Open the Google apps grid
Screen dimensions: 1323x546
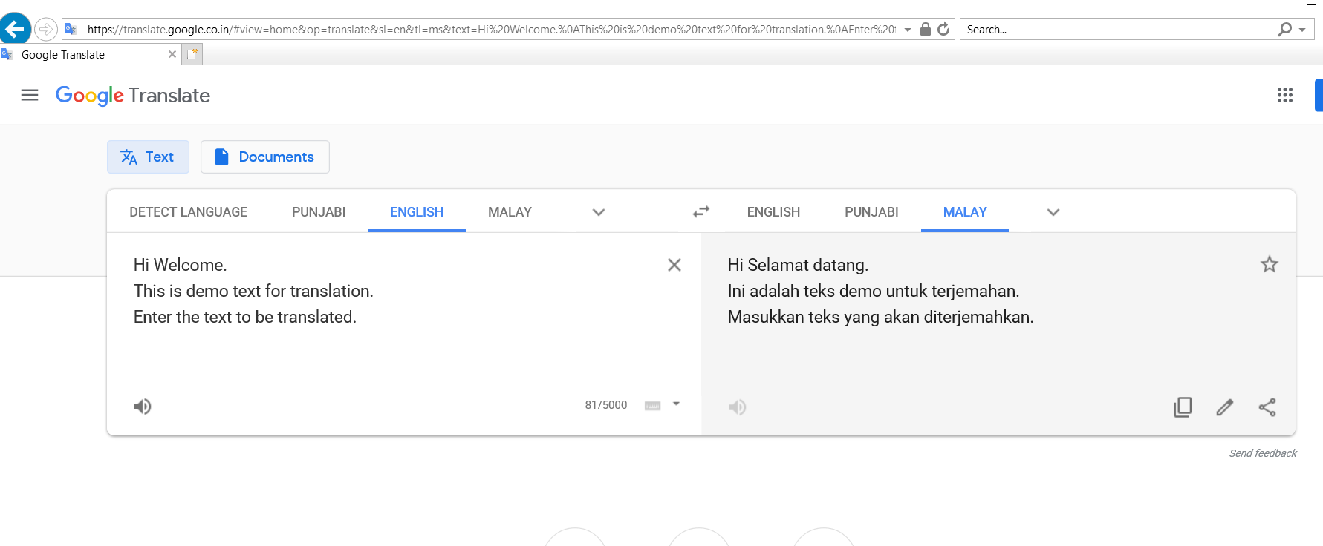(1284, 95)
